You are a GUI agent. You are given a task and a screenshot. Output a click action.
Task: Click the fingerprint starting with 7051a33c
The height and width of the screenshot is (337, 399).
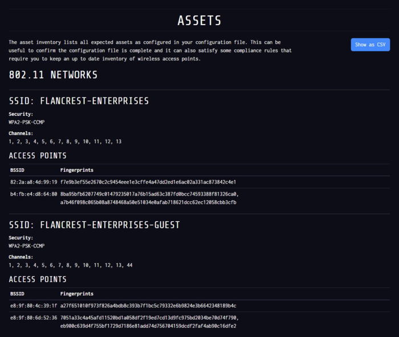pos(149,318)
